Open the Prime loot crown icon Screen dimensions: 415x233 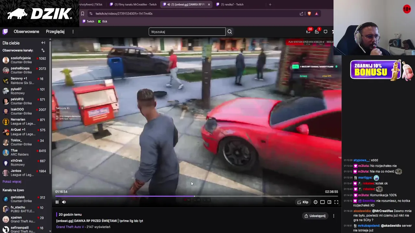(308, 31)
